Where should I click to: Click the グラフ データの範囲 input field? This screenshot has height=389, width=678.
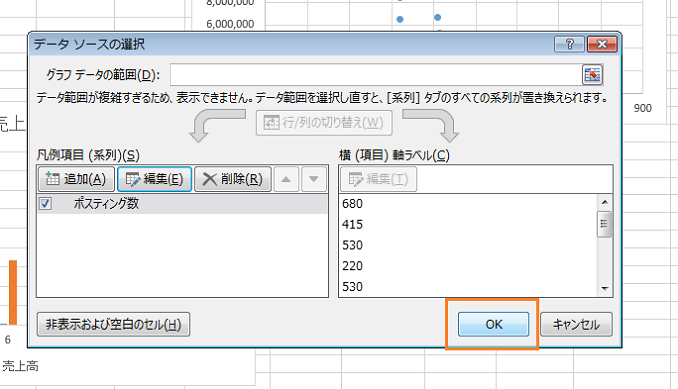(x=376, y=75)
